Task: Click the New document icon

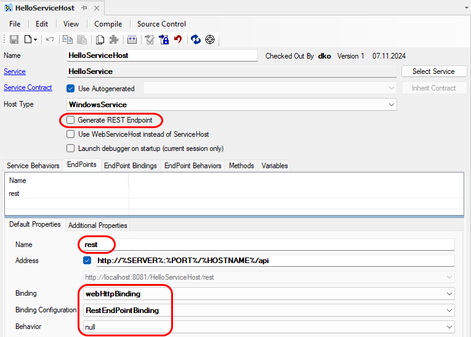Action: pos(28,39)
